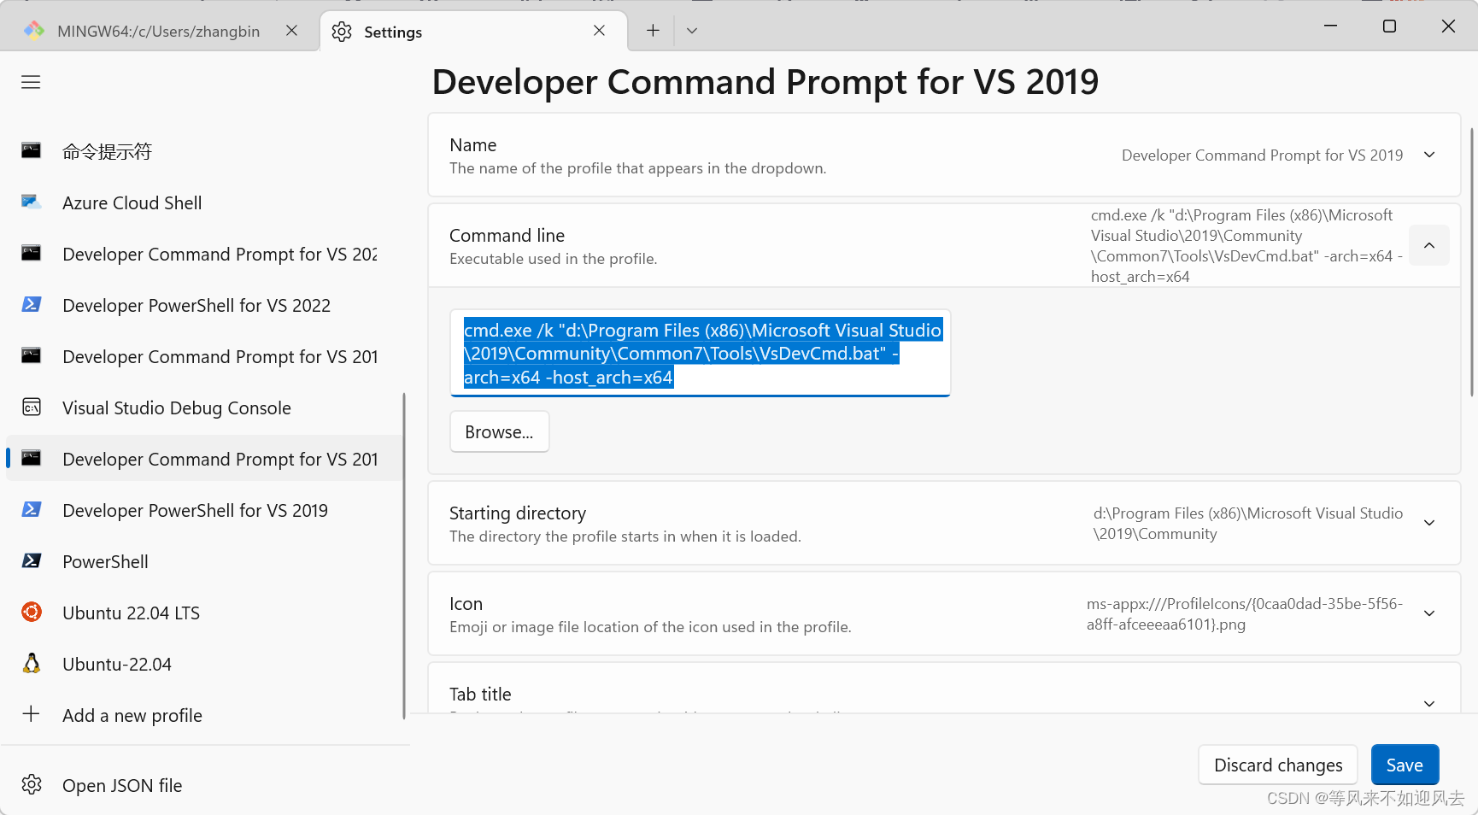This screenshot has width=1478, height=815.
Task: Click the settings page vertical scrollbar
Action: click(1471, 261)
